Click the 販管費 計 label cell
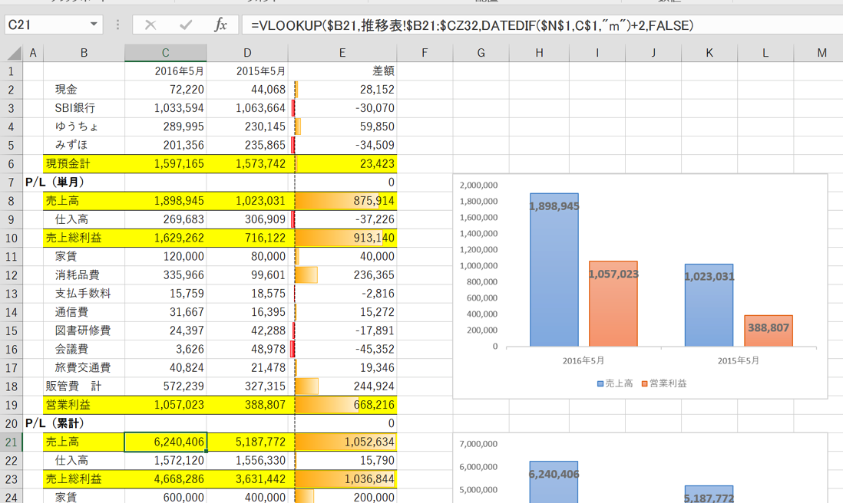The image size is (843, 503). (84, 386)
